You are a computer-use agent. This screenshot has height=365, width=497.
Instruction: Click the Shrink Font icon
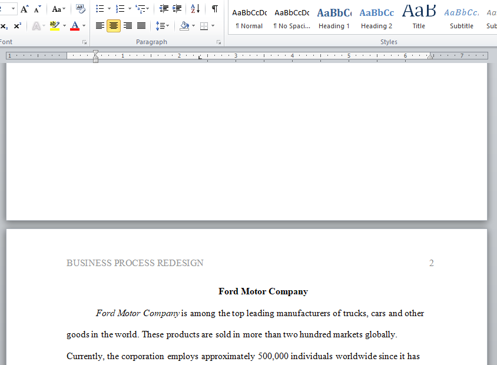pos(38,9)
